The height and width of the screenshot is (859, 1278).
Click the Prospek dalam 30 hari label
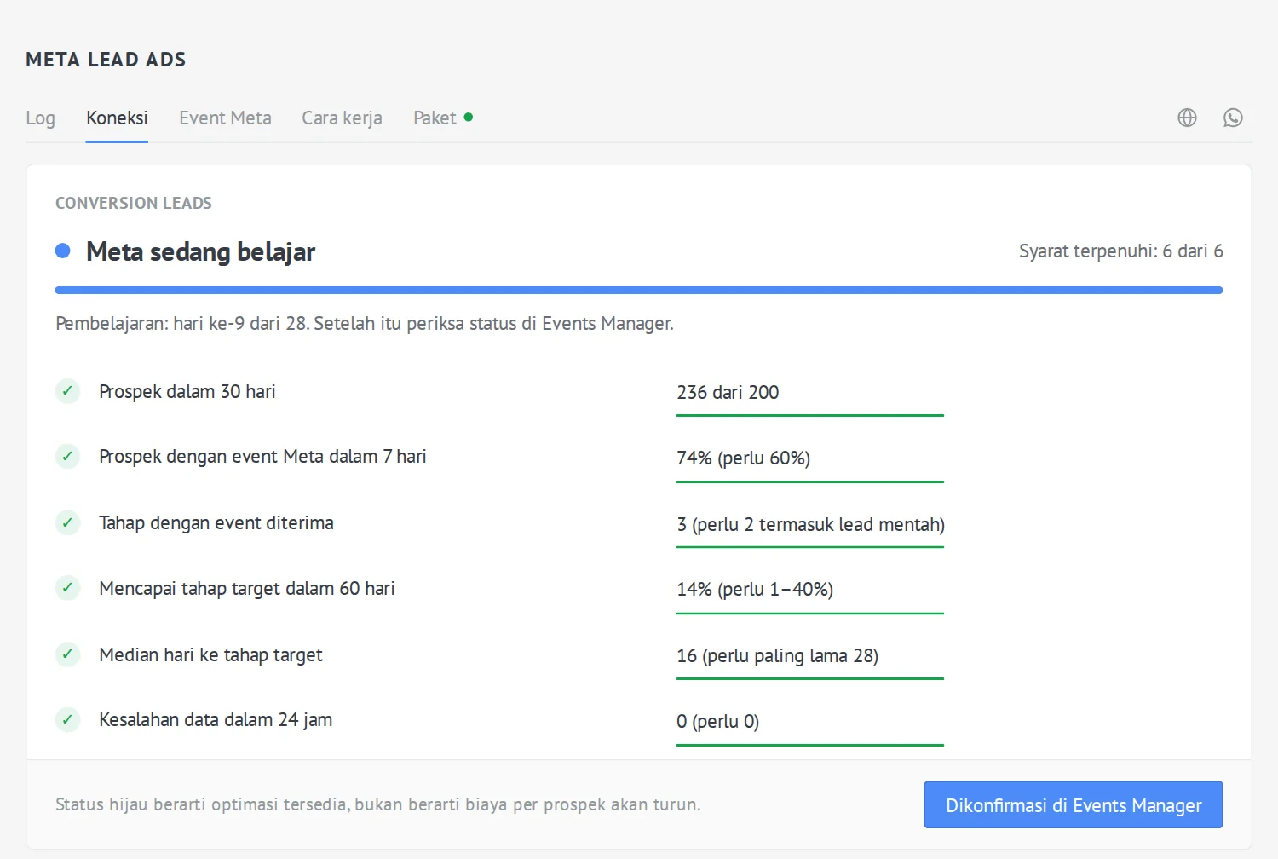coord(187,392)
